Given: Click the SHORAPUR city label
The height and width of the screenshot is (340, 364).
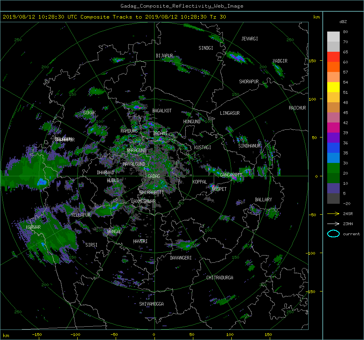Looking at the screenshot, I should [249, 82].
